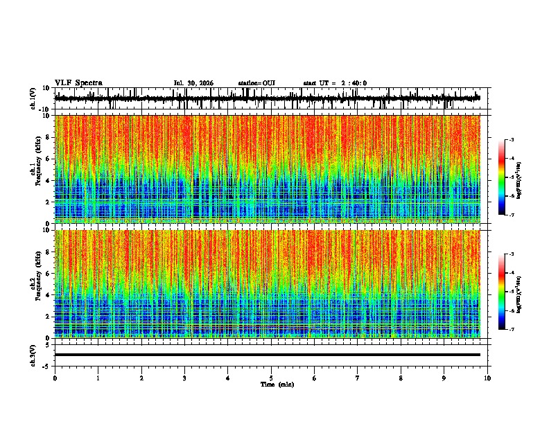
Task: Click the "-7" label on ch.2 colorbar
Action: 511,329
